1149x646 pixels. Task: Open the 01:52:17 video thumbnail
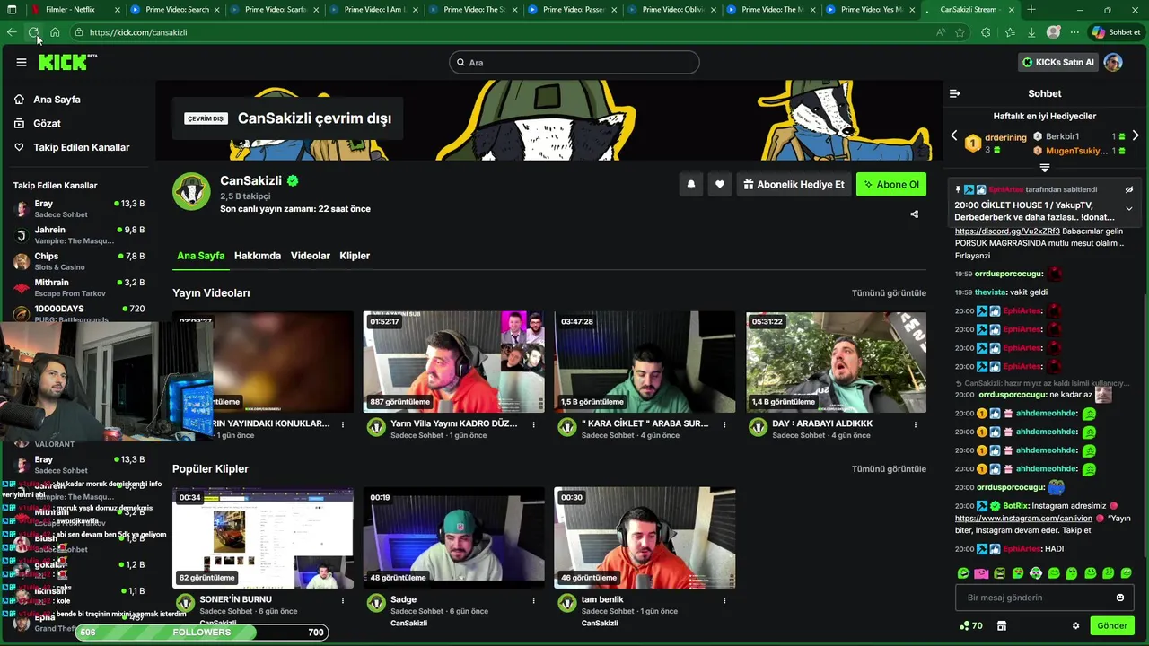point(453,362)
